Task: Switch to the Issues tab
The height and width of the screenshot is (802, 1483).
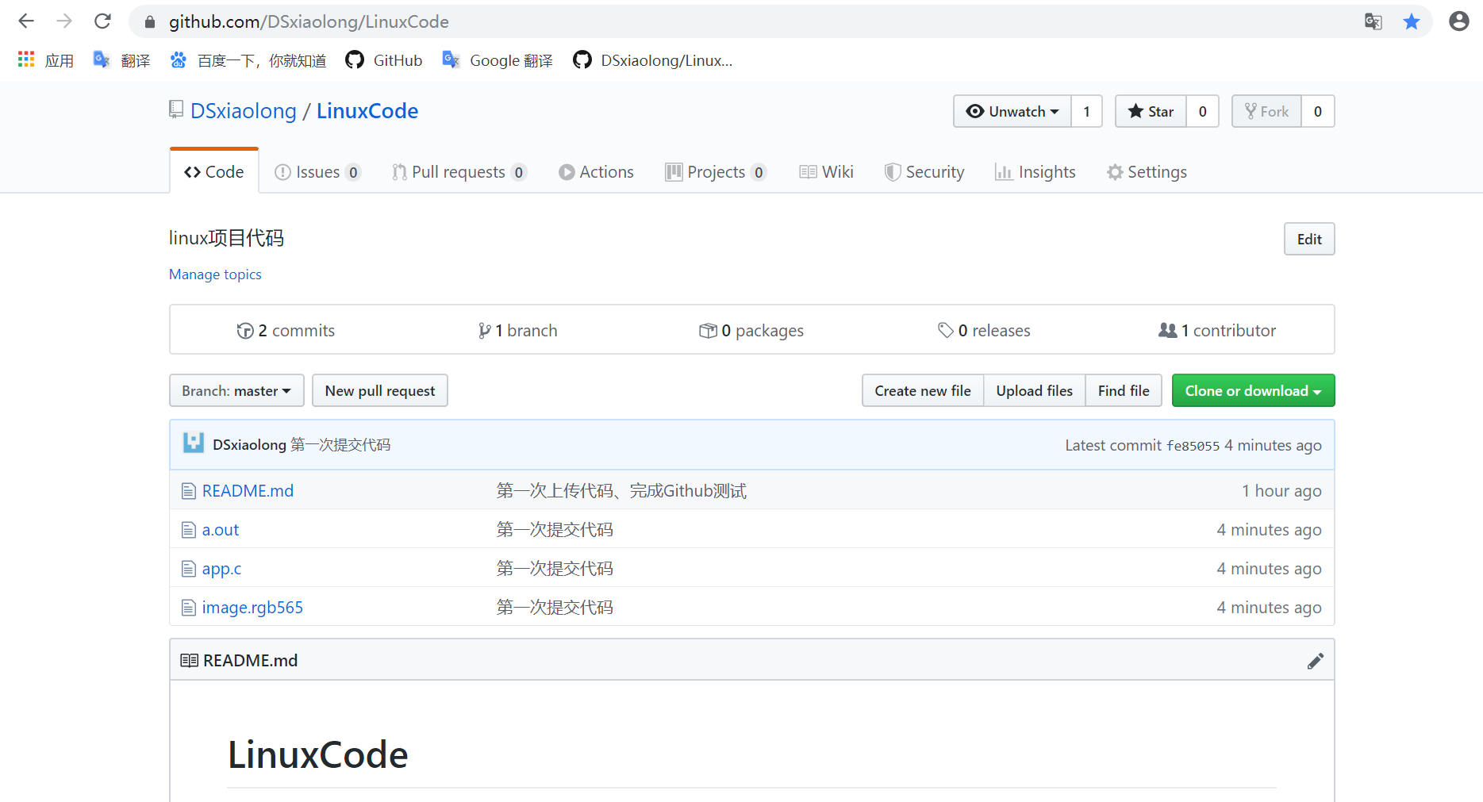Action: 317,172
